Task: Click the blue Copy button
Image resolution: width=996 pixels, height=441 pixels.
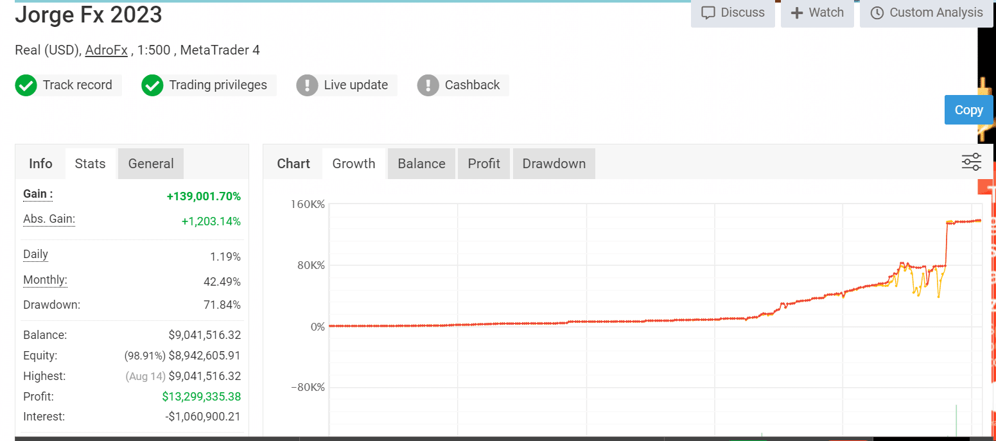Action: click(x=968, y=109)
